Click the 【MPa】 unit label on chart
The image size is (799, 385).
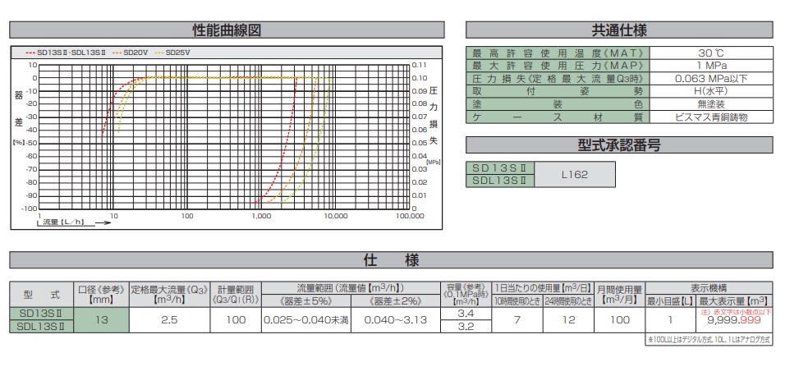coord(434,162)
